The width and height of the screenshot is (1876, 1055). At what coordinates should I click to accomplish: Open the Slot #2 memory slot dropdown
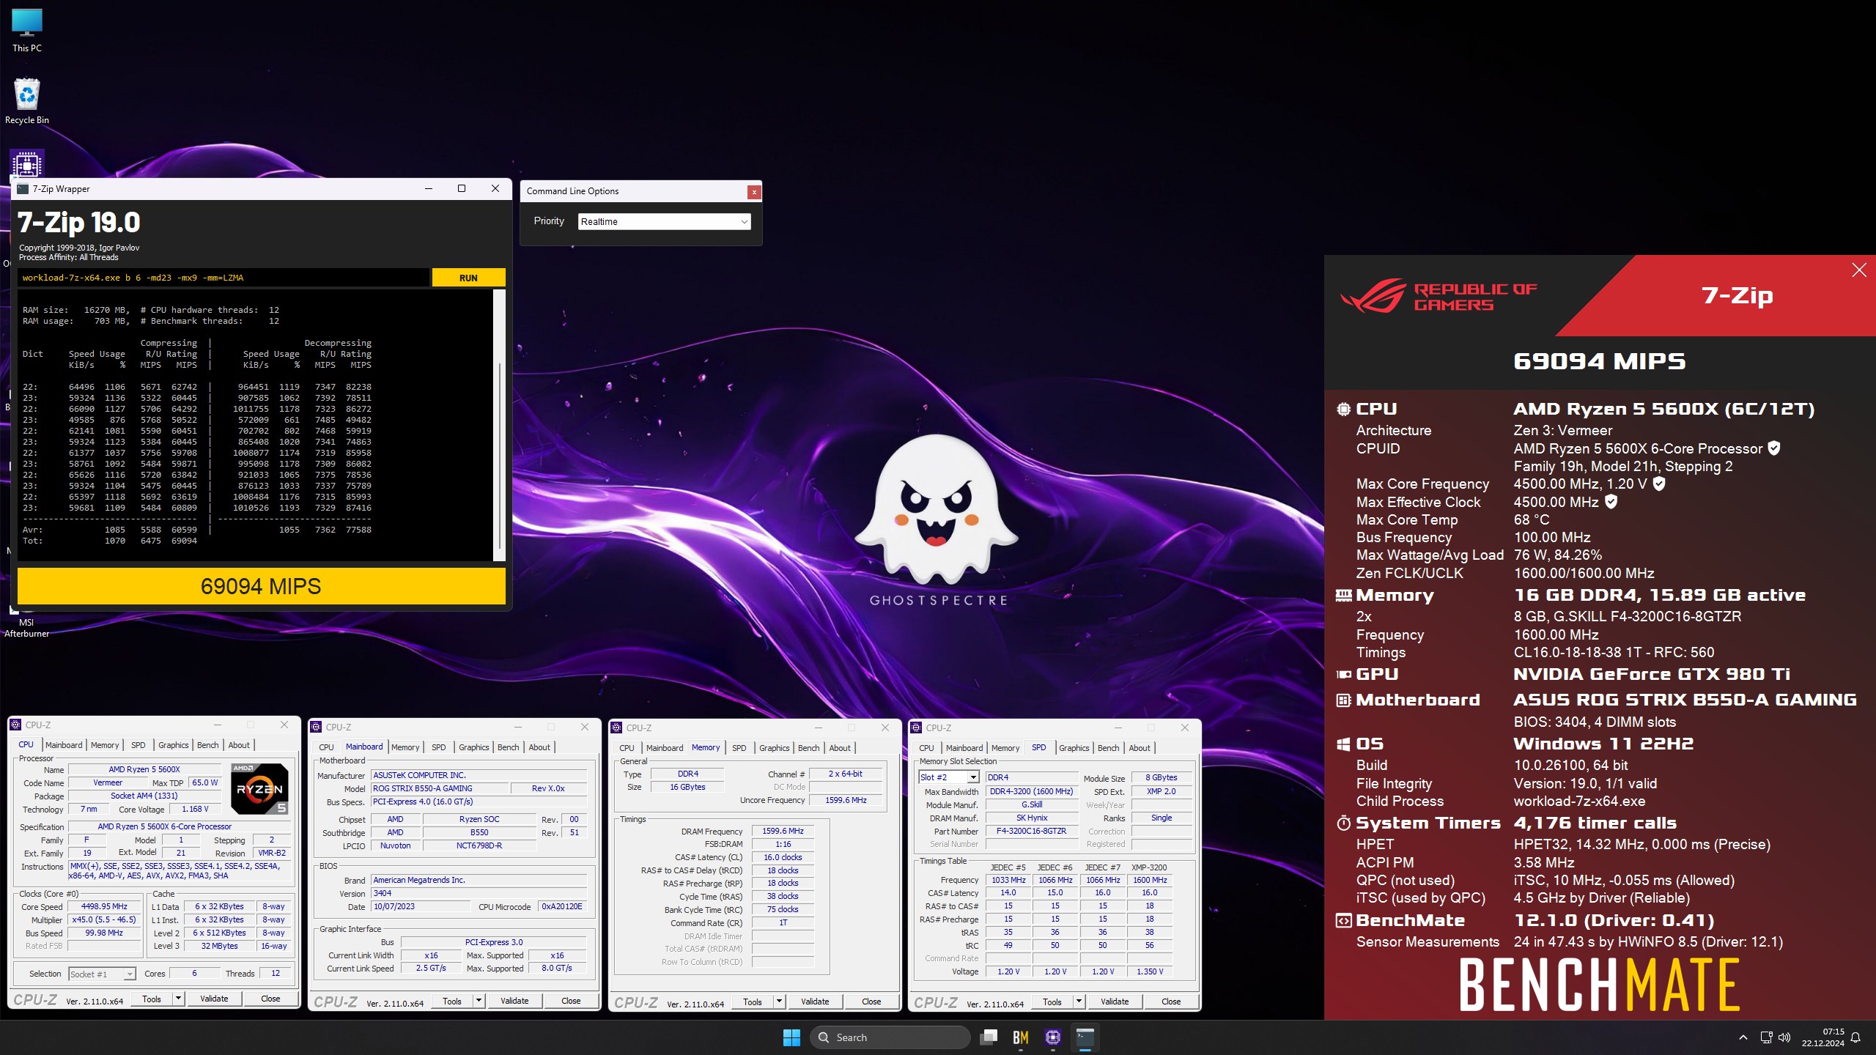949,777
